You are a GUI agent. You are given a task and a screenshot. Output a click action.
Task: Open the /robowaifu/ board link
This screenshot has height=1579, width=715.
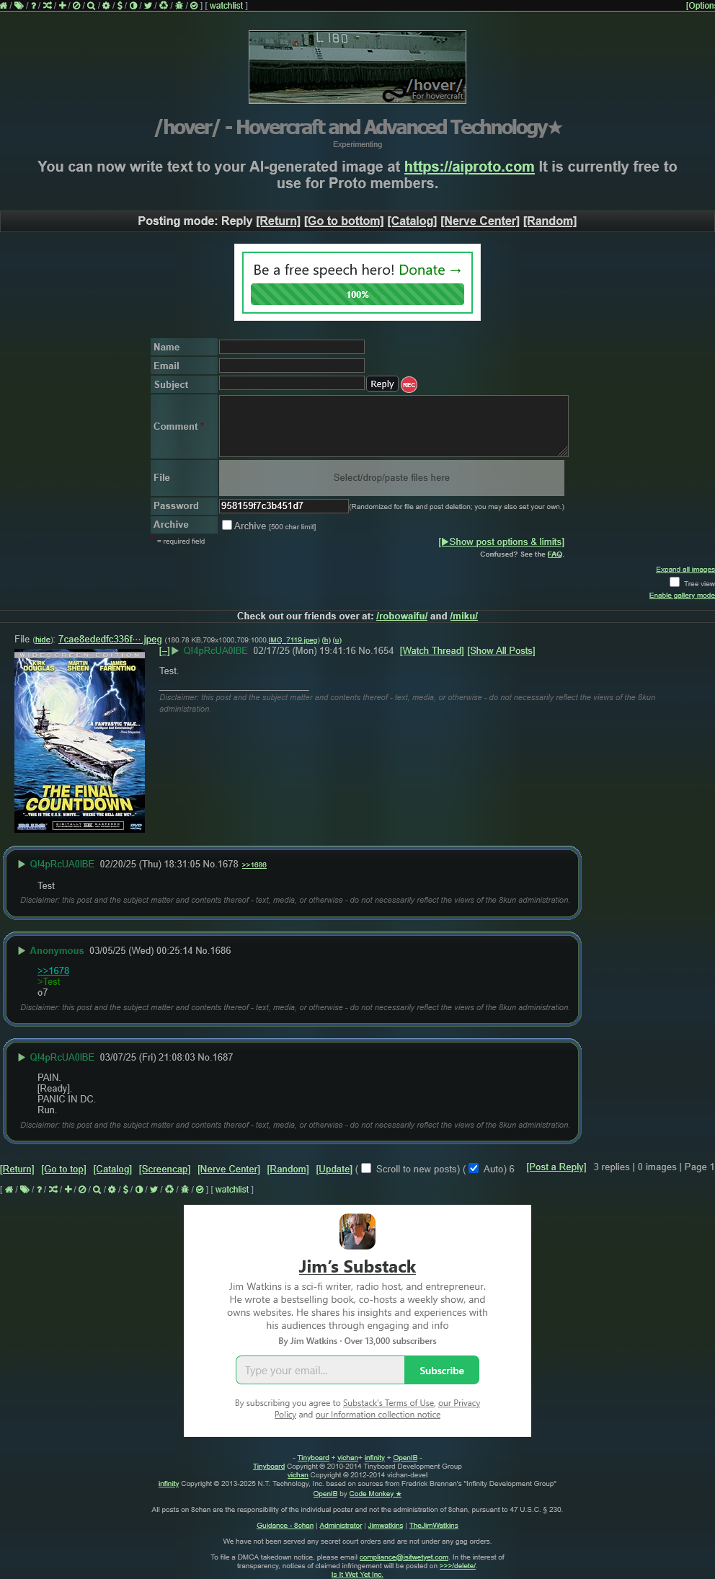401,616
